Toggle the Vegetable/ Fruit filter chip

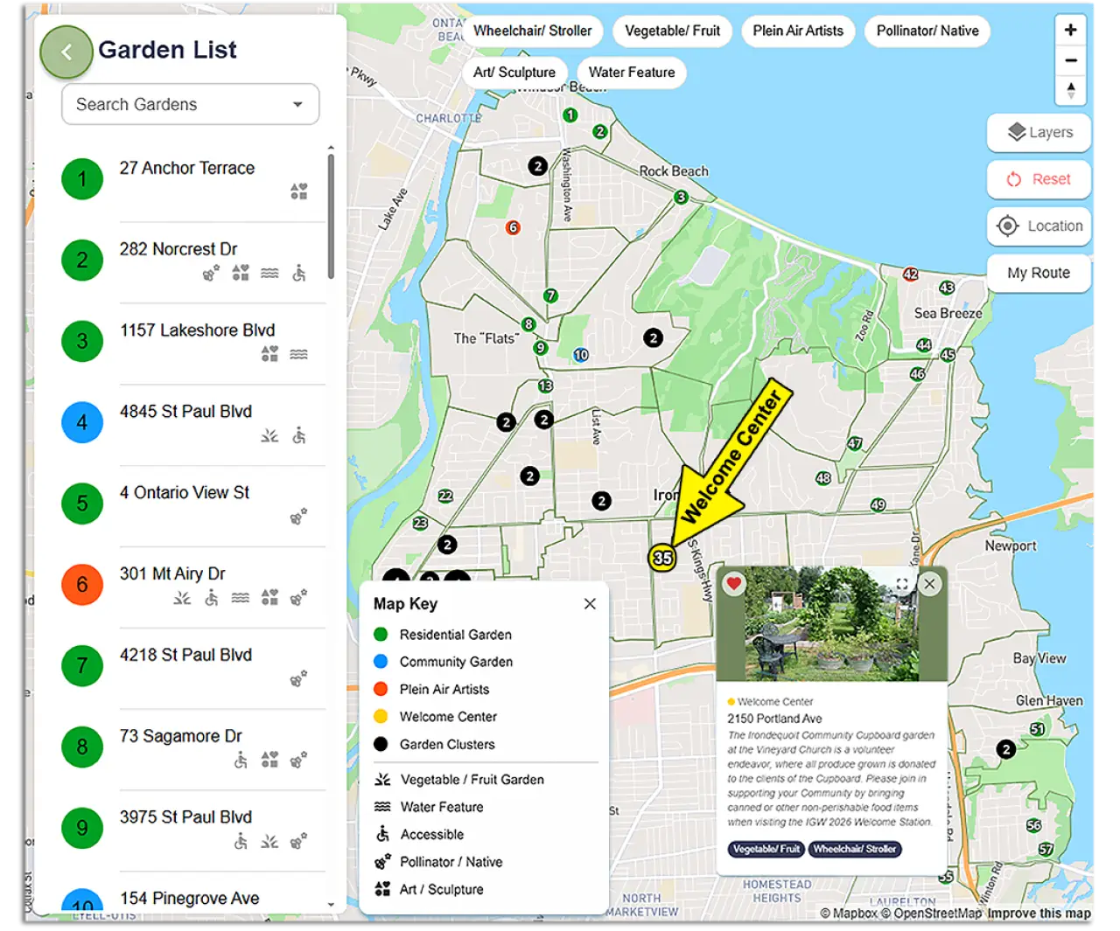(x=672, y=31)
